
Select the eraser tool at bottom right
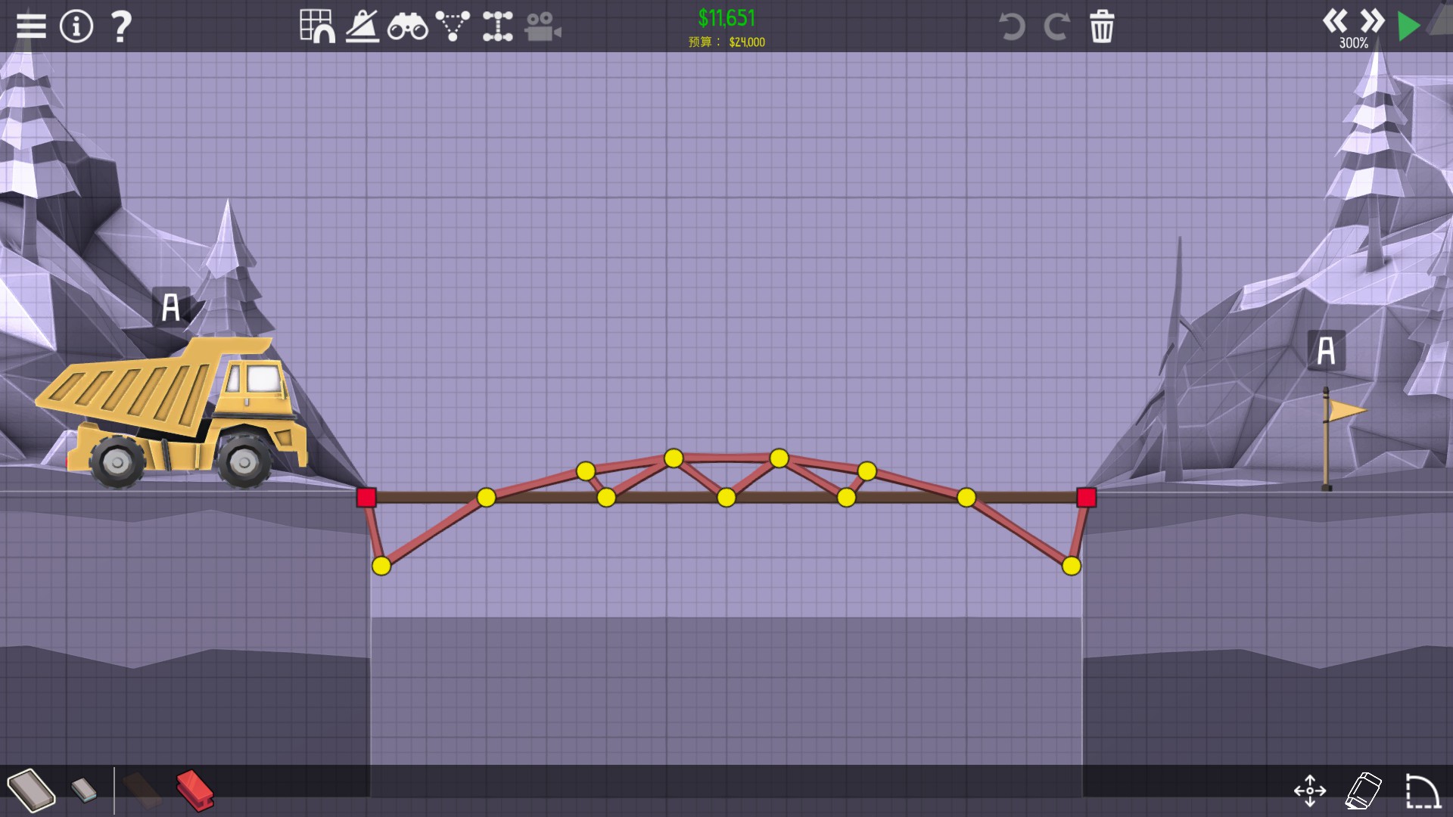pyautogui.click(x=1363, y=791)
